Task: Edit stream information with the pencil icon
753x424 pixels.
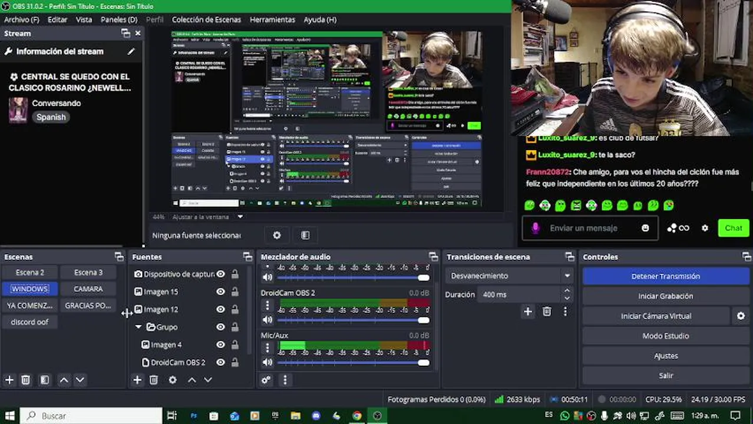Action: (131, 51)
